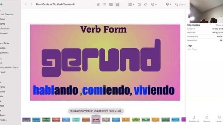Select the Violeta tag in the sidebar
223x125 pixels.
(x=2, y=106)
